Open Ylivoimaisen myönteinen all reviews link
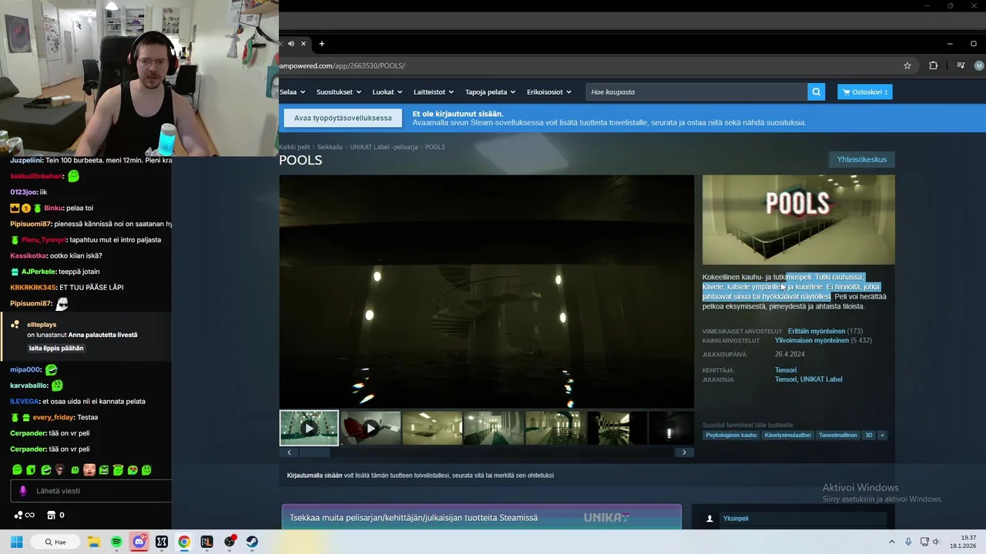Image resolution: width=986 pixels, height=554 pixels. [812, 340]
